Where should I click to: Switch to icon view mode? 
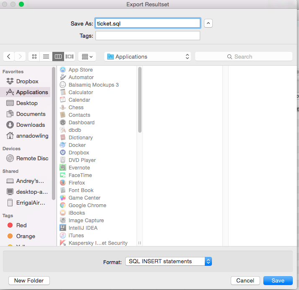[34, 56]
